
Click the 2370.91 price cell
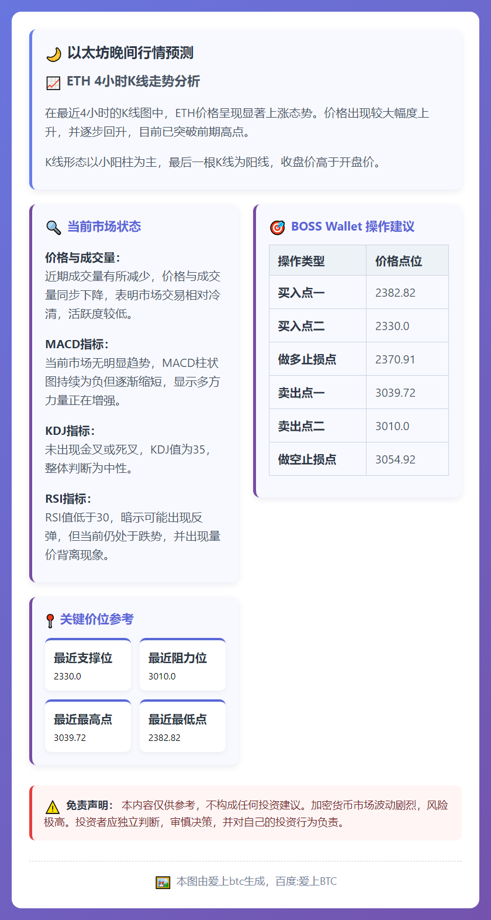[x=407, y=359]
